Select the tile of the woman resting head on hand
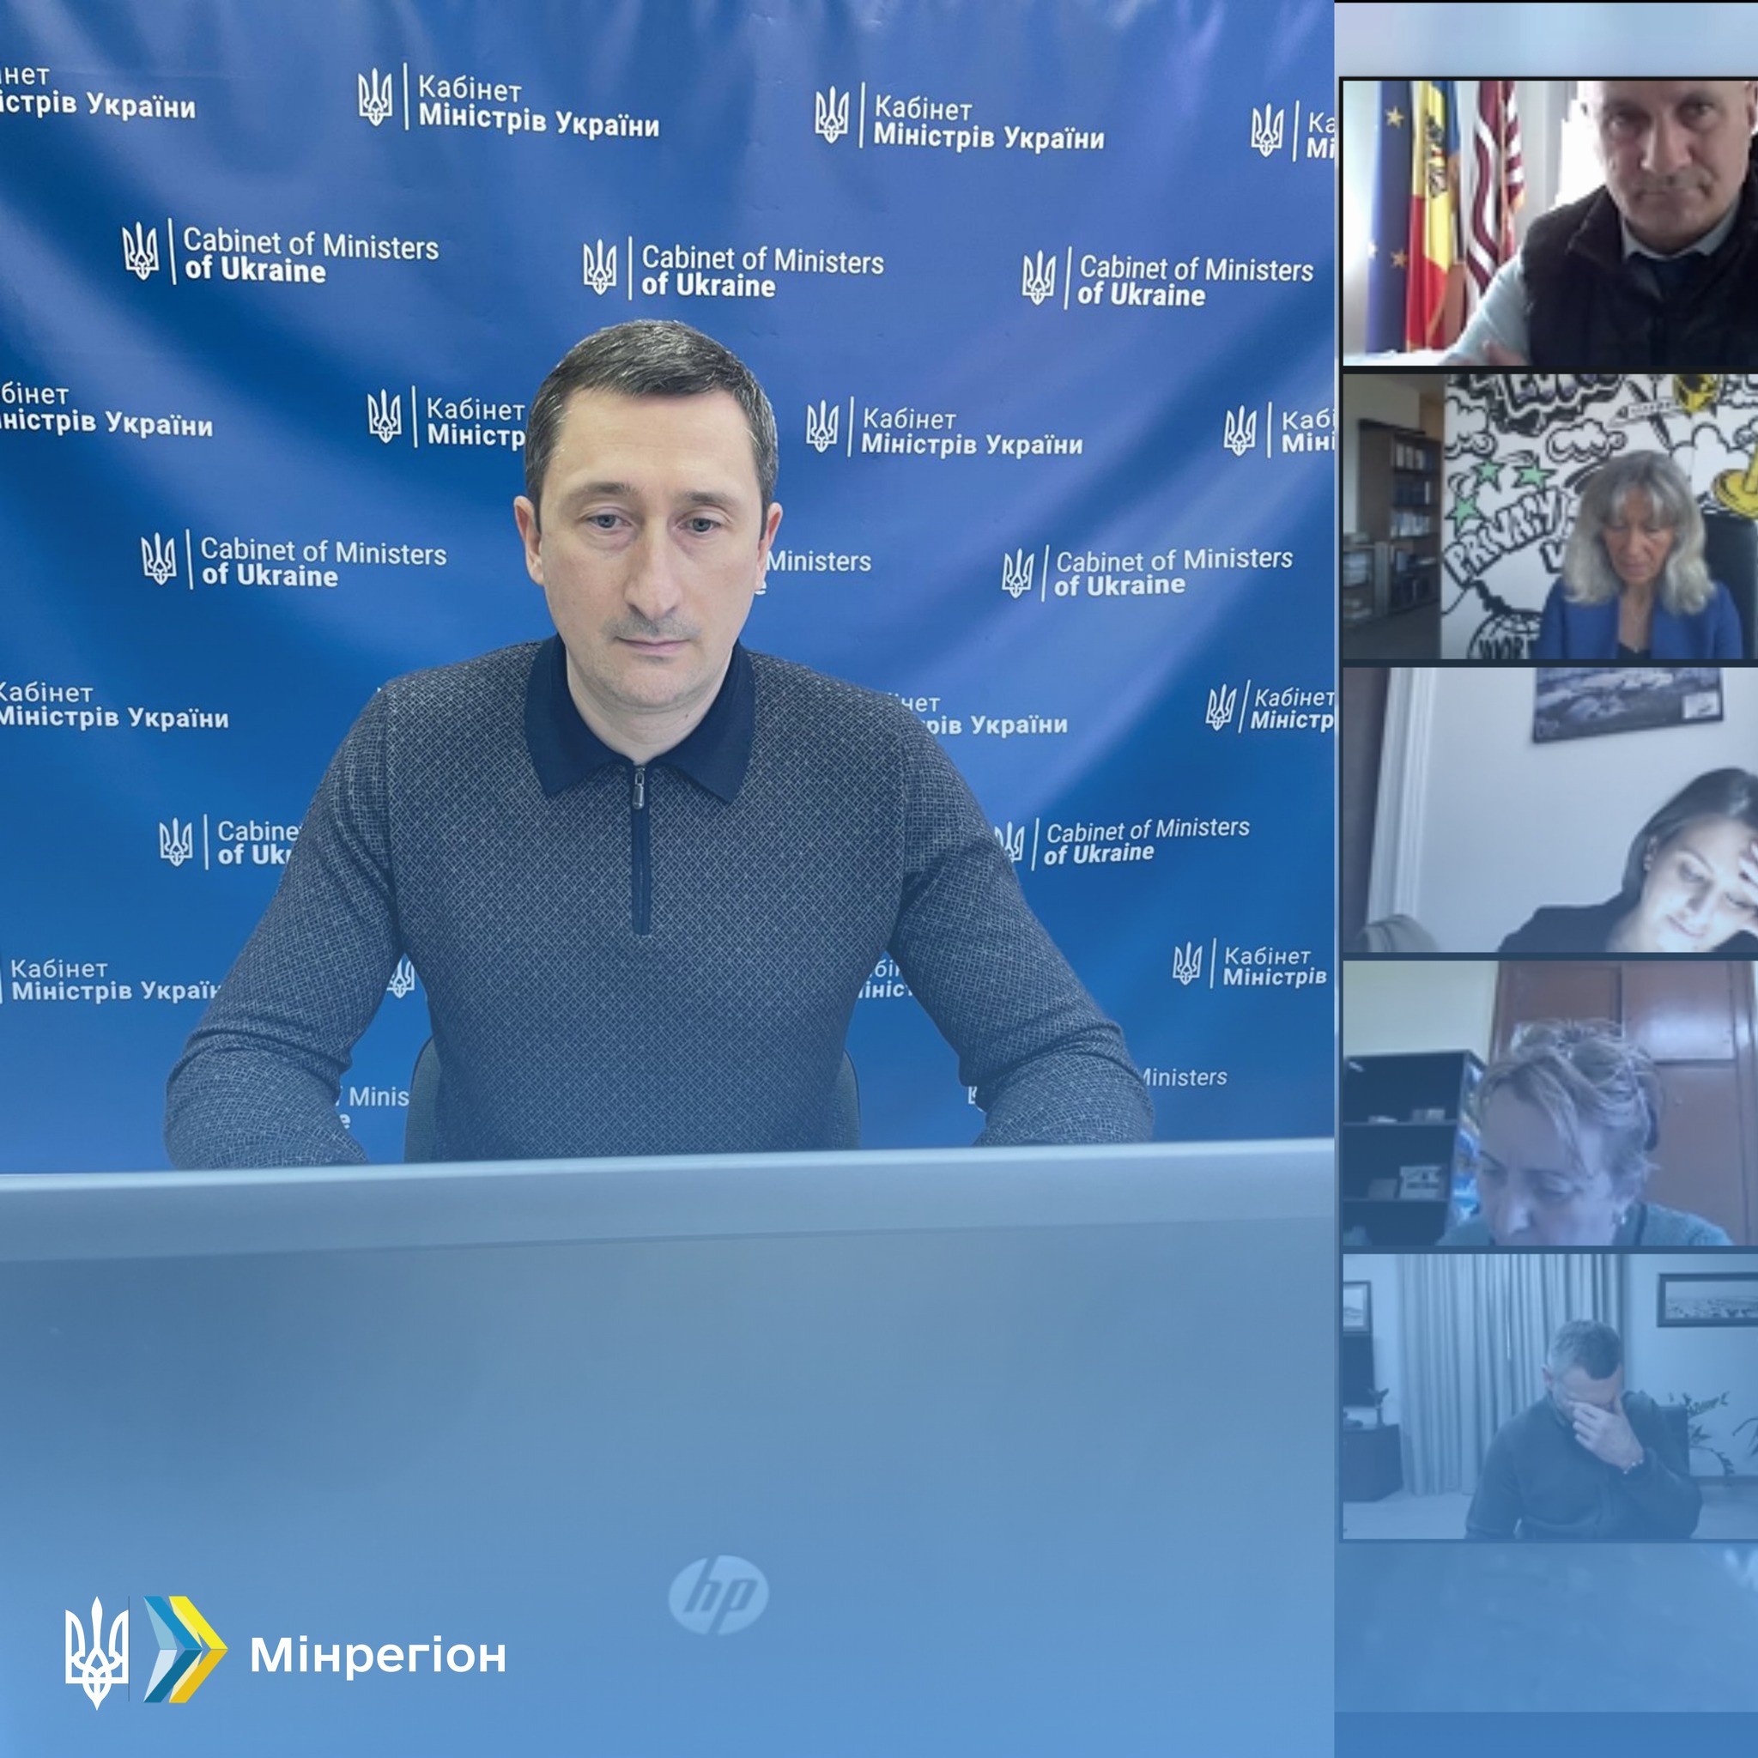Screen dimensions: 1758x1758 tap(1549, 809)
